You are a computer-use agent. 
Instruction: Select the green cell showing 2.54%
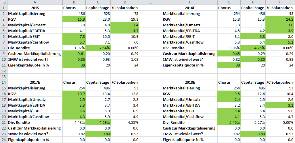pyautogui.click(x=98, y=48)
